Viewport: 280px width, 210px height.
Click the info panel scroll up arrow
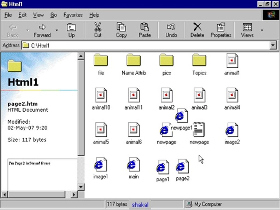[x=81, y=56]
